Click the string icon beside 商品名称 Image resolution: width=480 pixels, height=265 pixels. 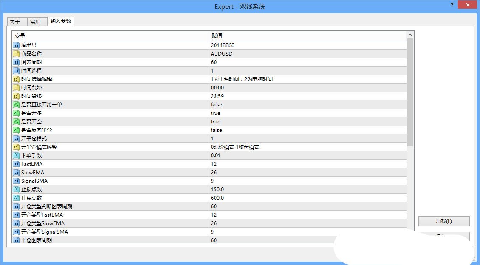(16, 54)
